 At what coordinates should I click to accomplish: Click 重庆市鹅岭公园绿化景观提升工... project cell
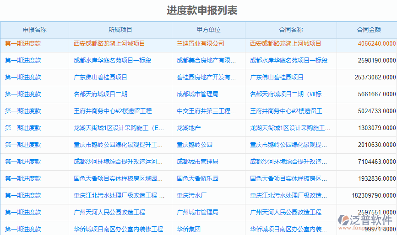(x=118, y=145)
